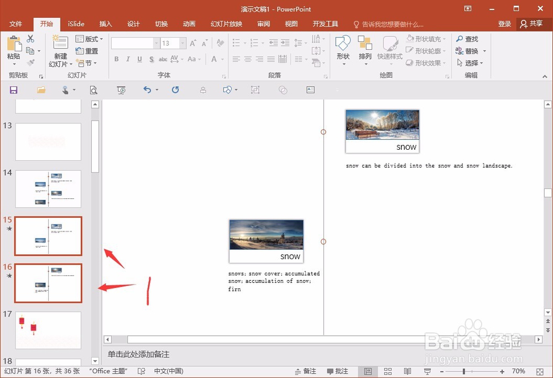Click the Sign in (登录) link
Screen dimensions: 553x378
(504, 24)
